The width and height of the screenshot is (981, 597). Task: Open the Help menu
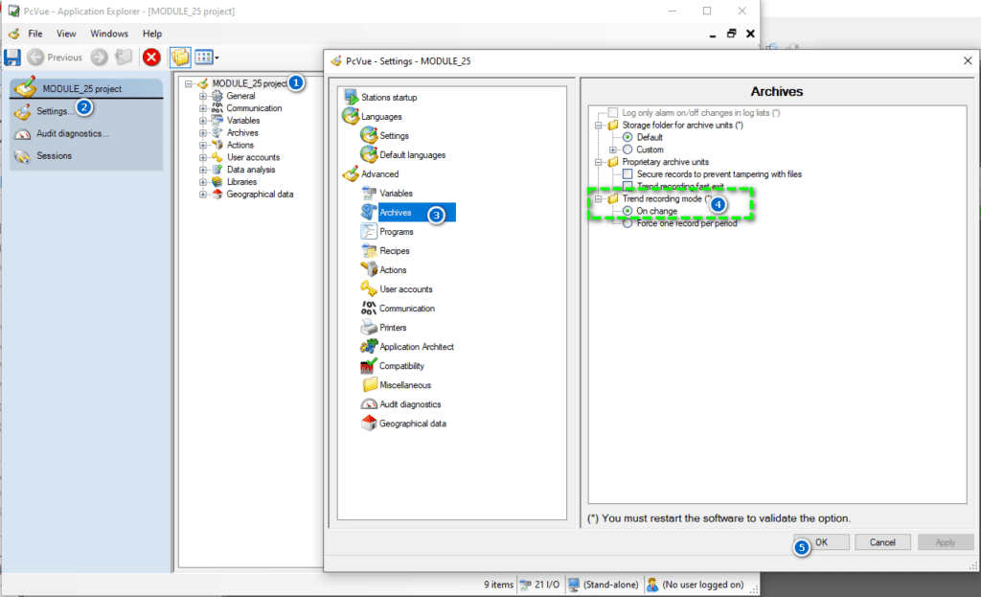click(152, 34)
